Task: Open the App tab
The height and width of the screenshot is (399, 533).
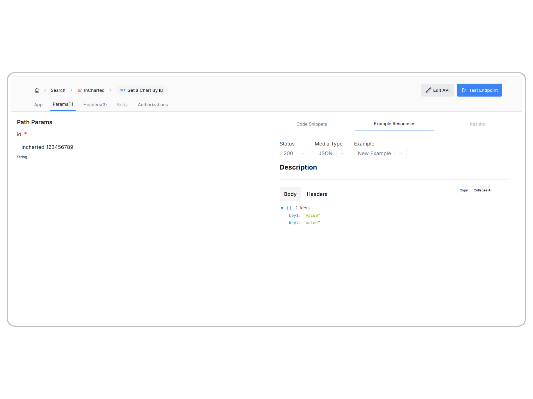Action: (x=38, y=105)
